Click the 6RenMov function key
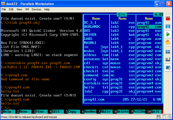173x120 pixels. [x=89, y=112]
